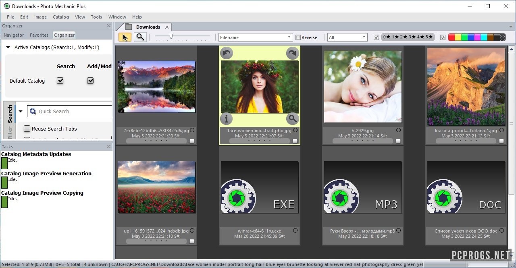Click the red color class swatch
Image resolution: width=516 pixels, height=268 pixels.
point(451,37)
